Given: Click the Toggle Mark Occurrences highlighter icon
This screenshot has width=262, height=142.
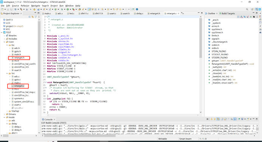Looking at the screenshot, I should [89, 9].
